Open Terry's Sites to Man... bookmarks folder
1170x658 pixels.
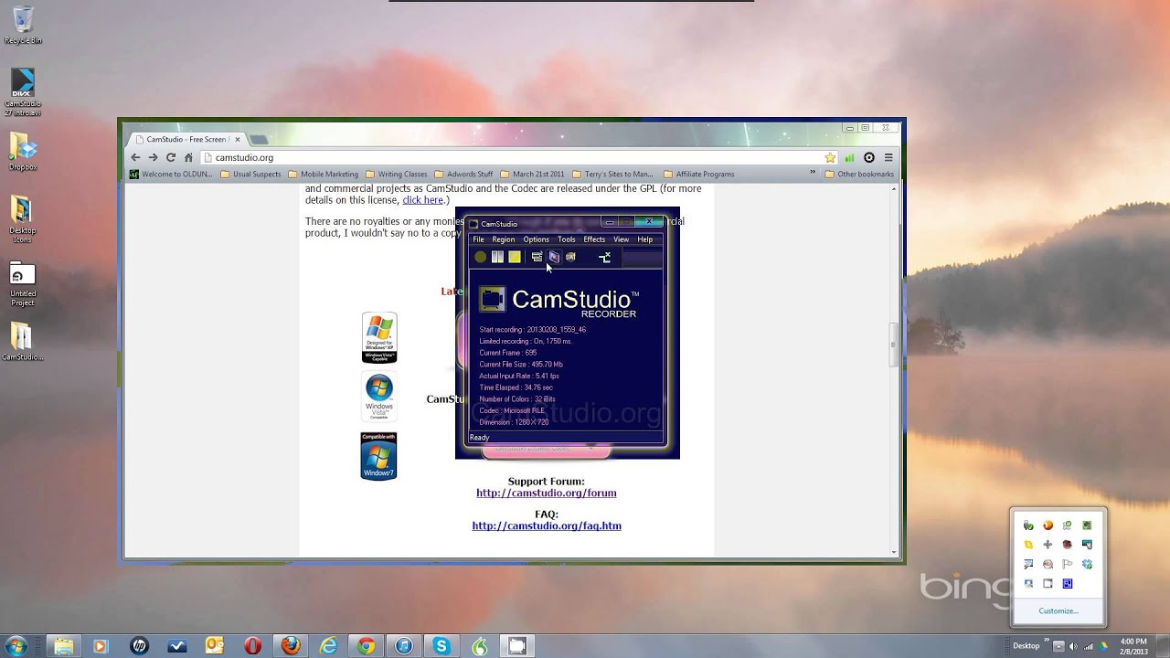click(613, 174)
